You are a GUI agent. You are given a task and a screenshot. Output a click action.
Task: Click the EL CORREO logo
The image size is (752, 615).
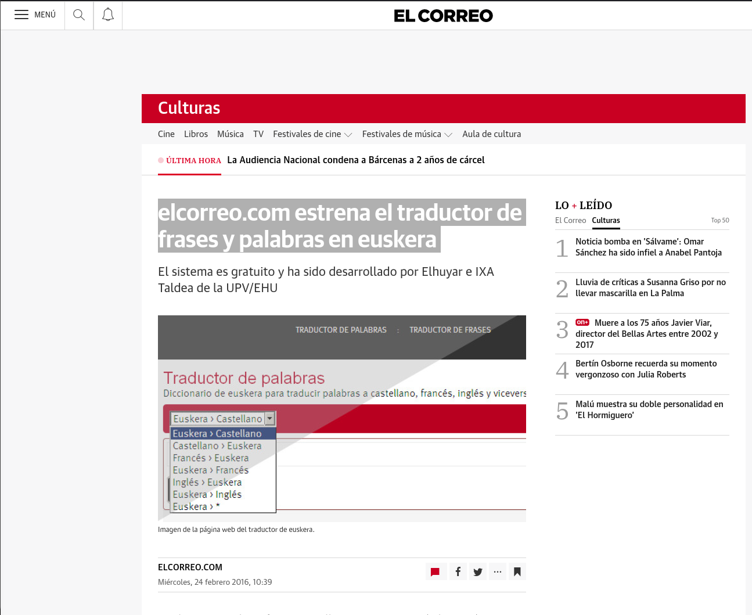pos(443,16)
